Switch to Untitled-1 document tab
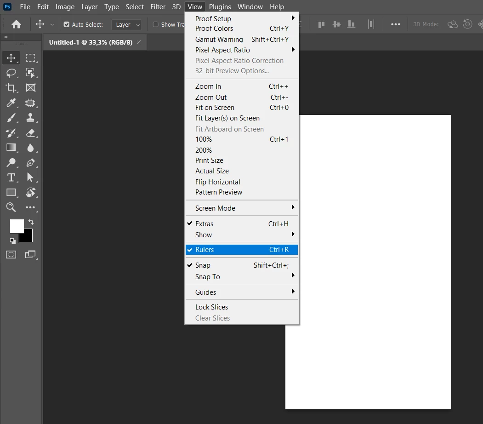This screenshot has width=483, height=424. coord(91,42)
